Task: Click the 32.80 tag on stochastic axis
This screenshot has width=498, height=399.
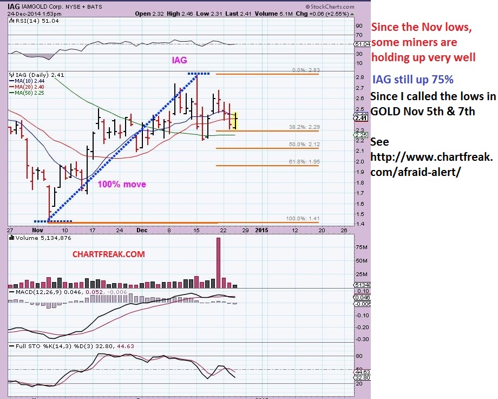Action: 362,378
